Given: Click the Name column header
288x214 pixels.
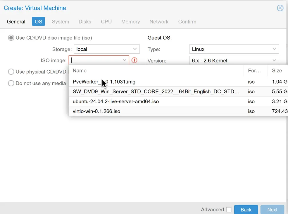Looking at the screenshot, I should pyautogui.click(x=79, y=70).
